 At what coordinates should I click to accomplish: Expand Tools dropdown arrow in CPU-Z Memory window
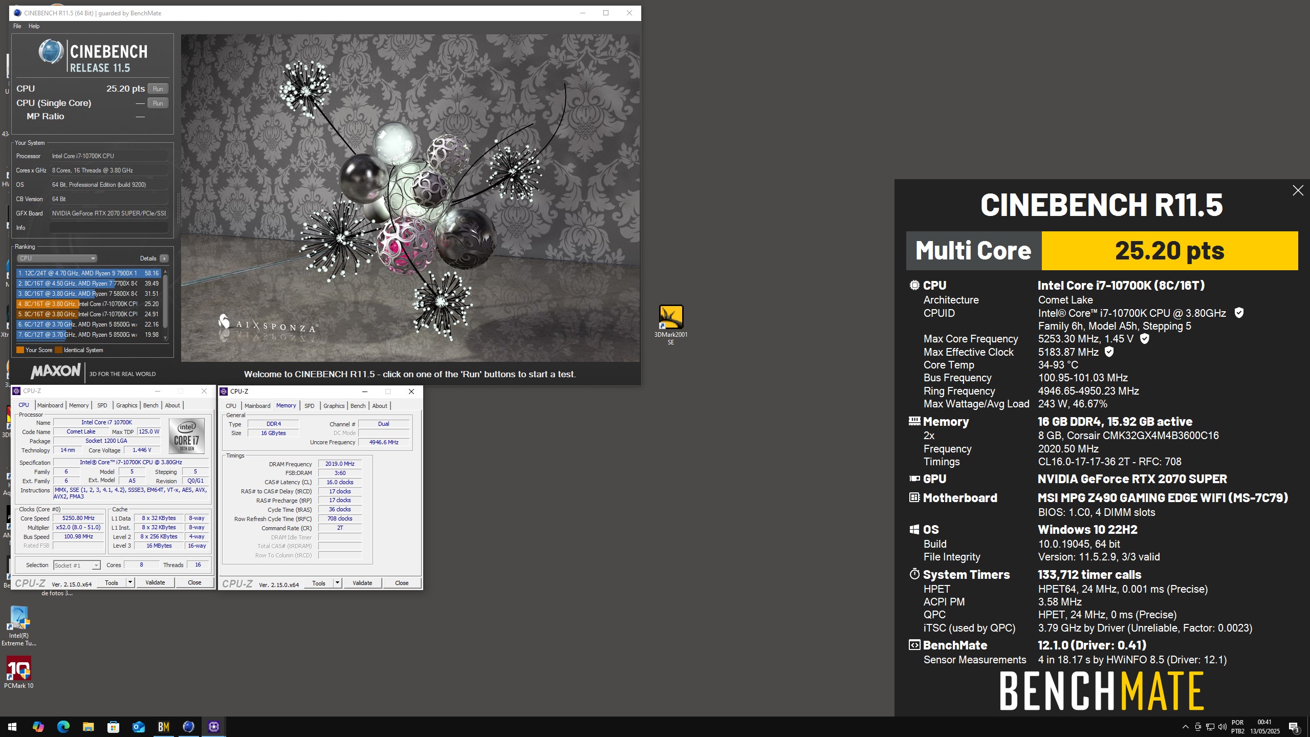point(337,583)
